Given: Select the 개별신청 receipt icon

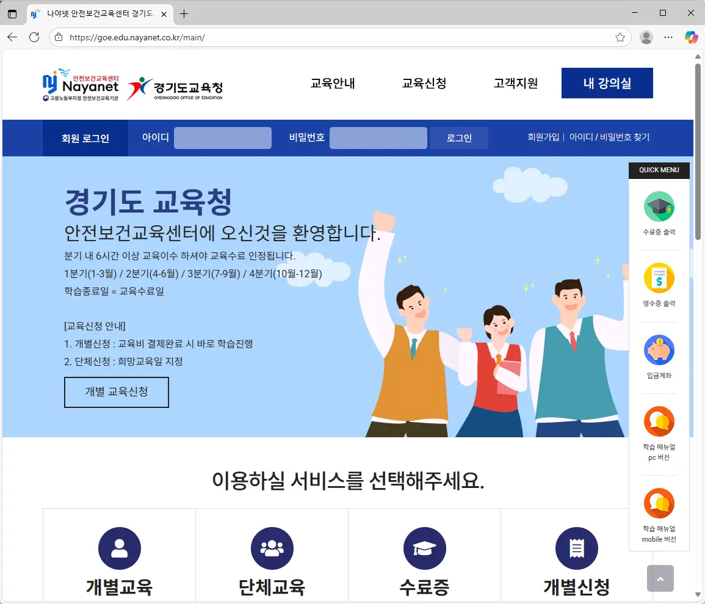Looking at the screenshot, I should pos(576,548).
